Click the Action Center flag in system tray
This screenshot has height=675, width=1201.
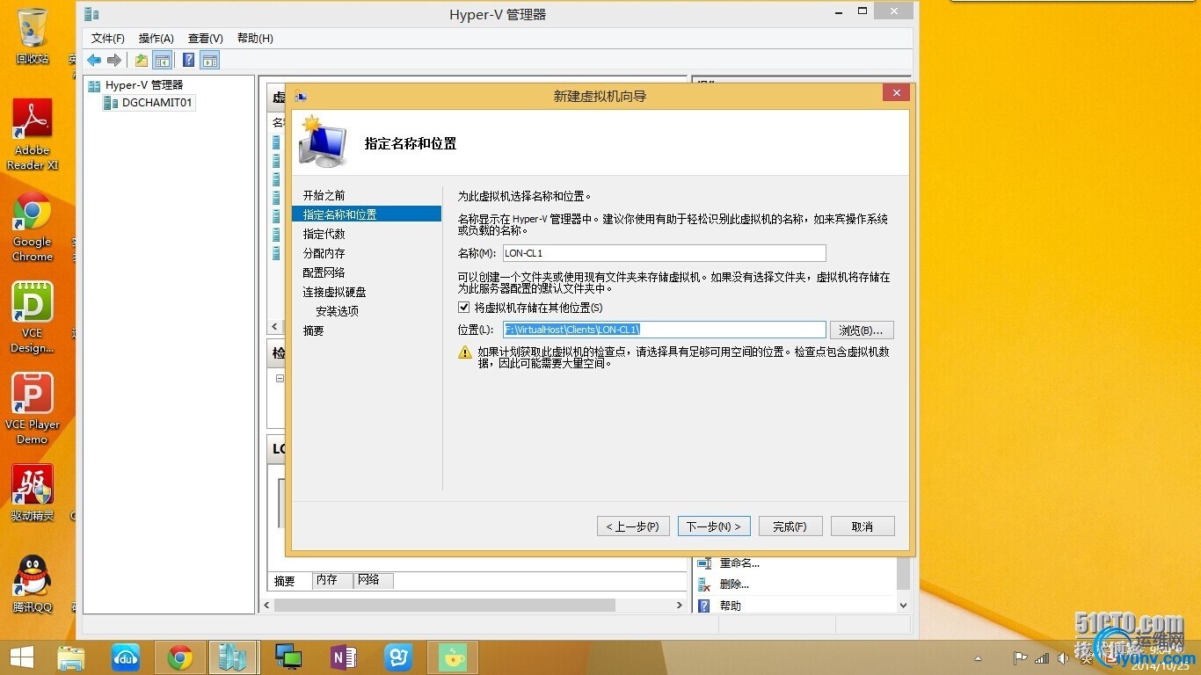pos(1021,658)
